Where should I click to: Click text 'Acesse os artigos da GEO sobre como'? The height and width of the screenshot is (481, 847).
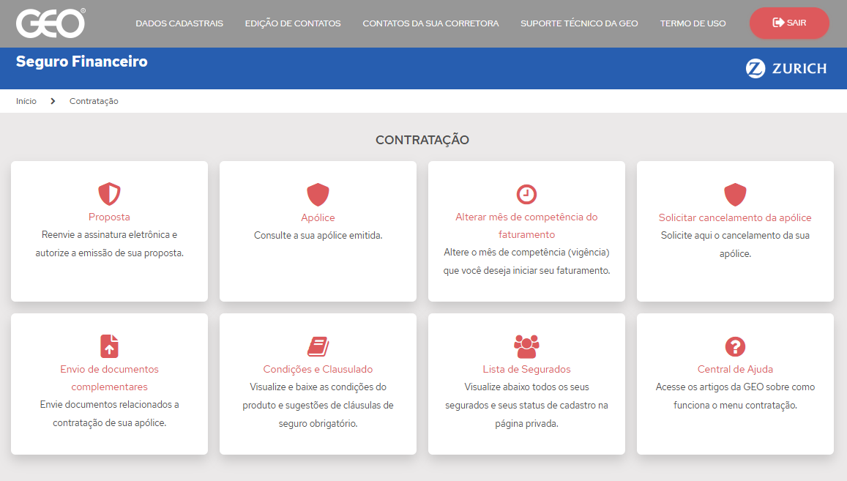tap(735, 387)
